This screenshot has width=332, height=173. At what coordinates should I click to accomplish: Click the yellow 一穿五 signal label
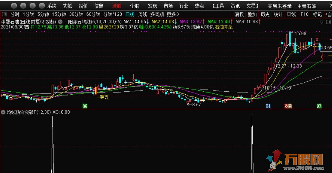[x=102, y=97]
